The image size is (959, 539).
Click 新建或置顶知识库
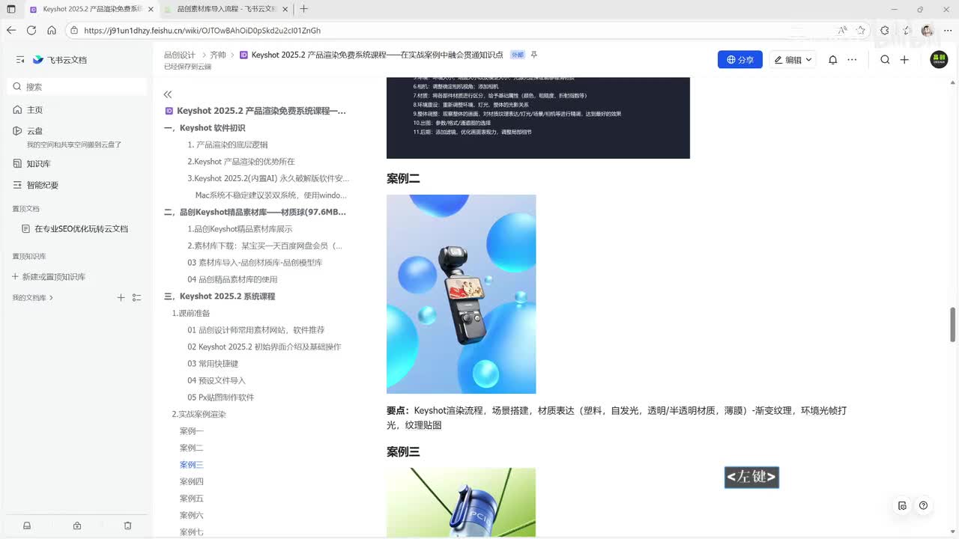pyautogui.click(x=49, y=276)
